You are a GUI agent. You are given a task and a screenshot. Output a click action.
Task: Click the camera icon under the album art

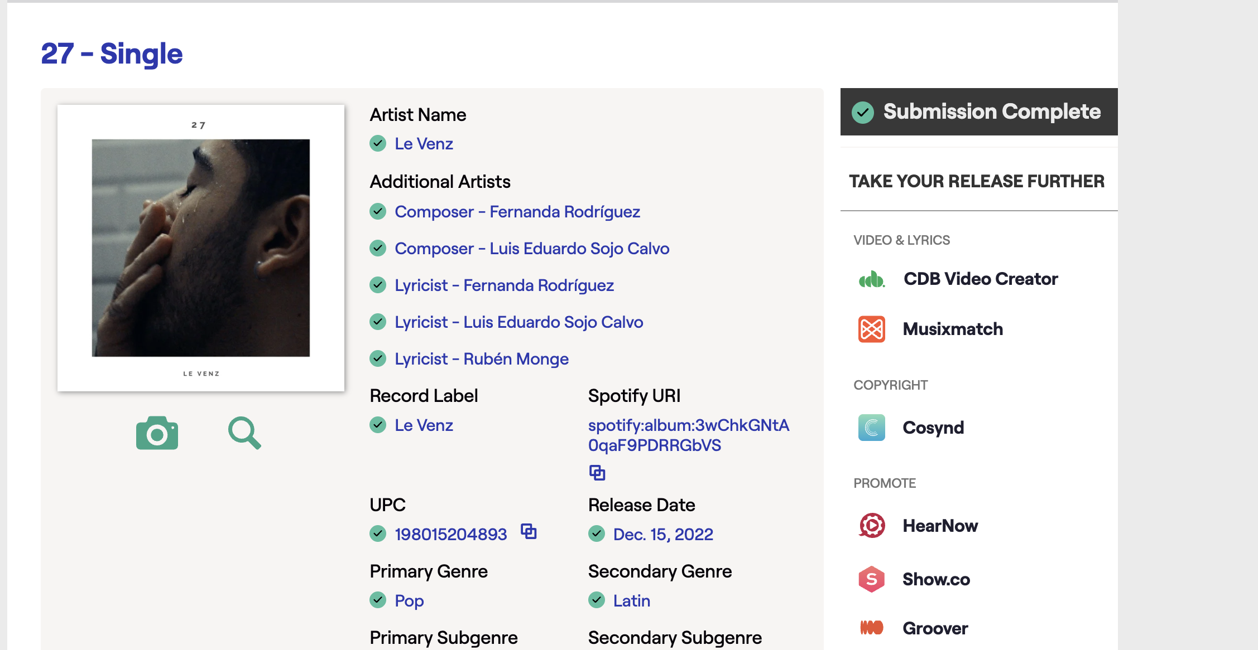pyautogui.click(x=157, y=433)
